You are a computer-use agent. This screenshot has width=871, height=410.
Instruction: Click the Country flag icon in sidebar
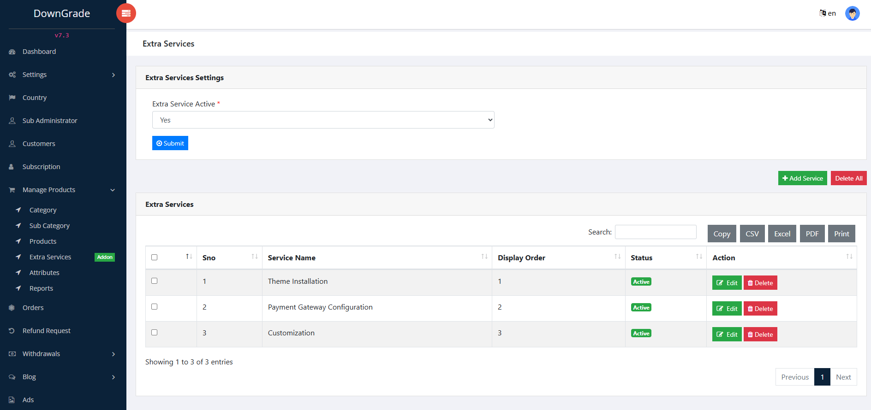(x=12, y=98)
